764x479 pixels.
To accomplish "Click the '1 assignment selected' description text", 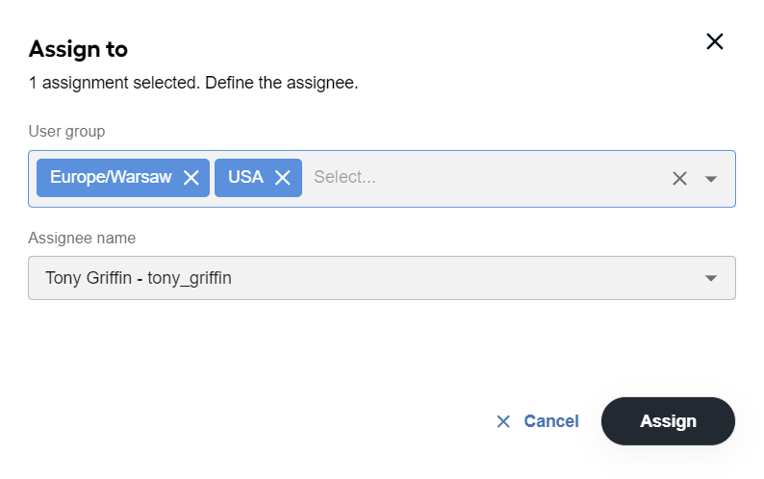I will tap(193, 83).
